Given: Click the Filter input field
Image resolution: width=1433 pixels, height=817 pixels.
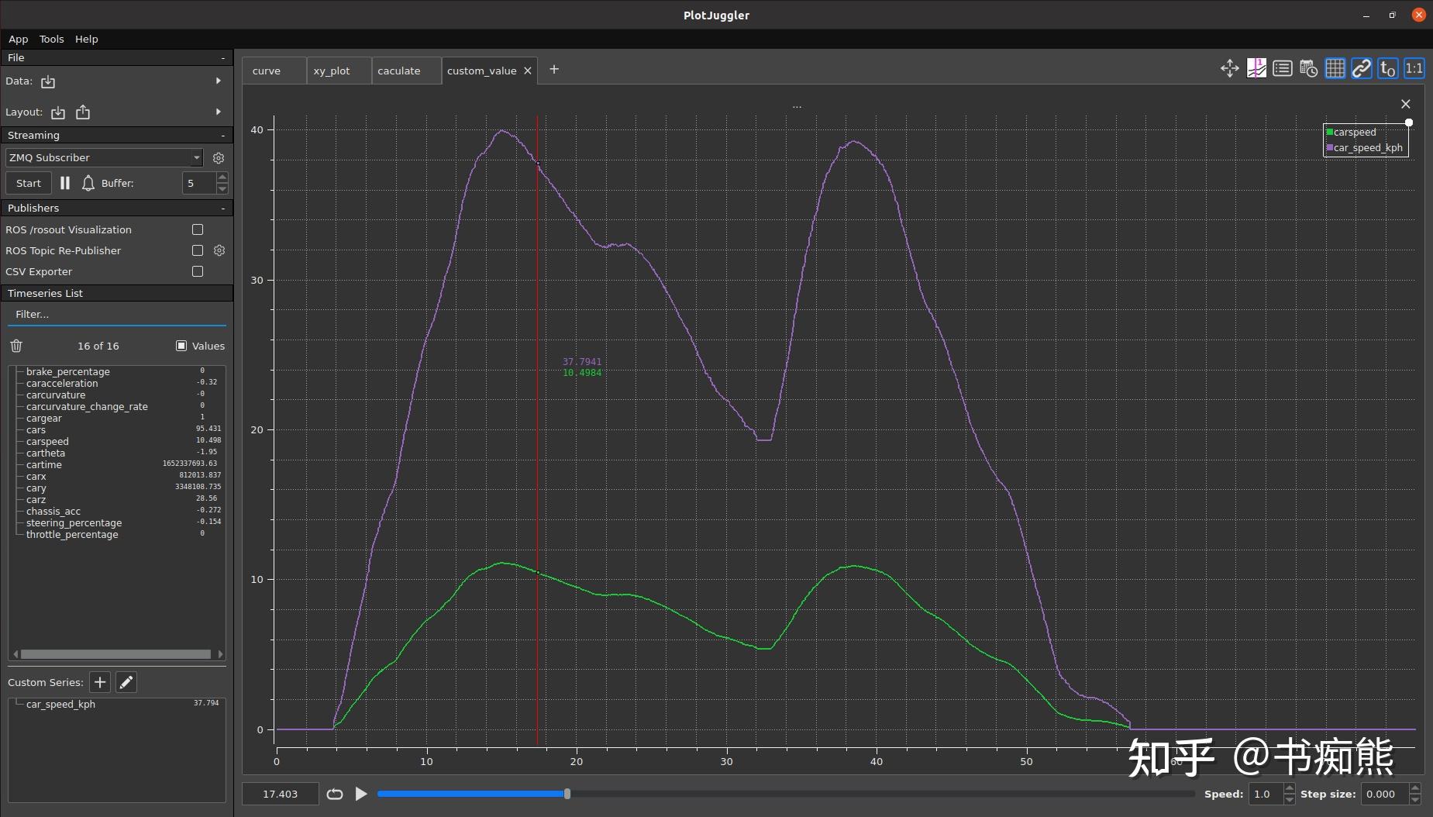Looking at the screenshot, I should tap(116, 314).
